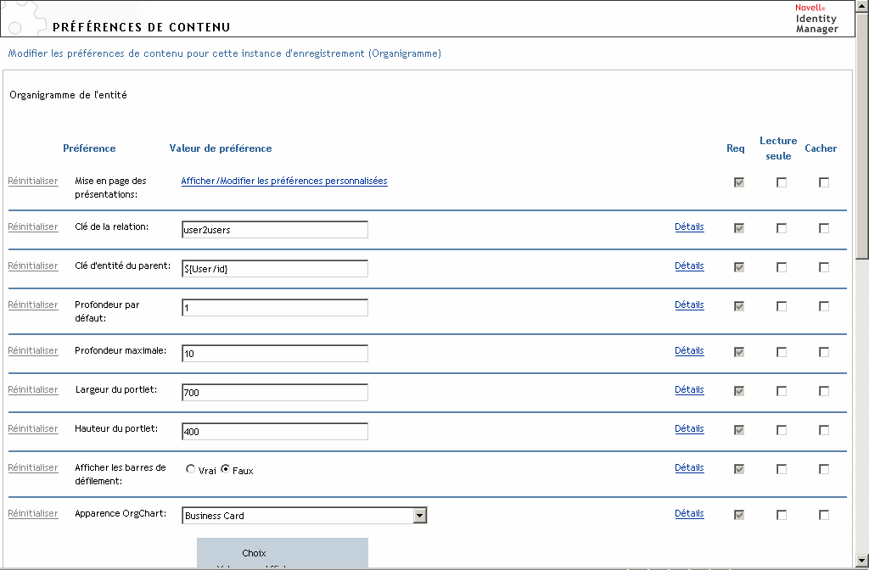Tick Cacher for Profondeur maximale row
Viewport: 869px width, 570px height.
click(824, 352)
